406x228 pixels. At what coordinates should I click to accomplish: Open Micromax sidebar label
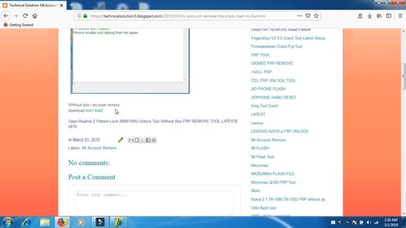(259, 165)
